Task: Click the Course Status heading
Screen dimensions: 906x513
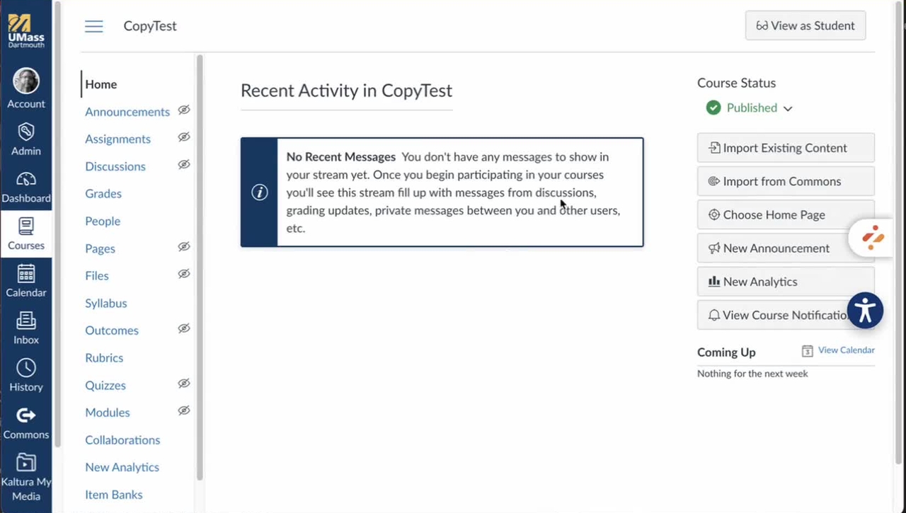Action: coord(736,83)
